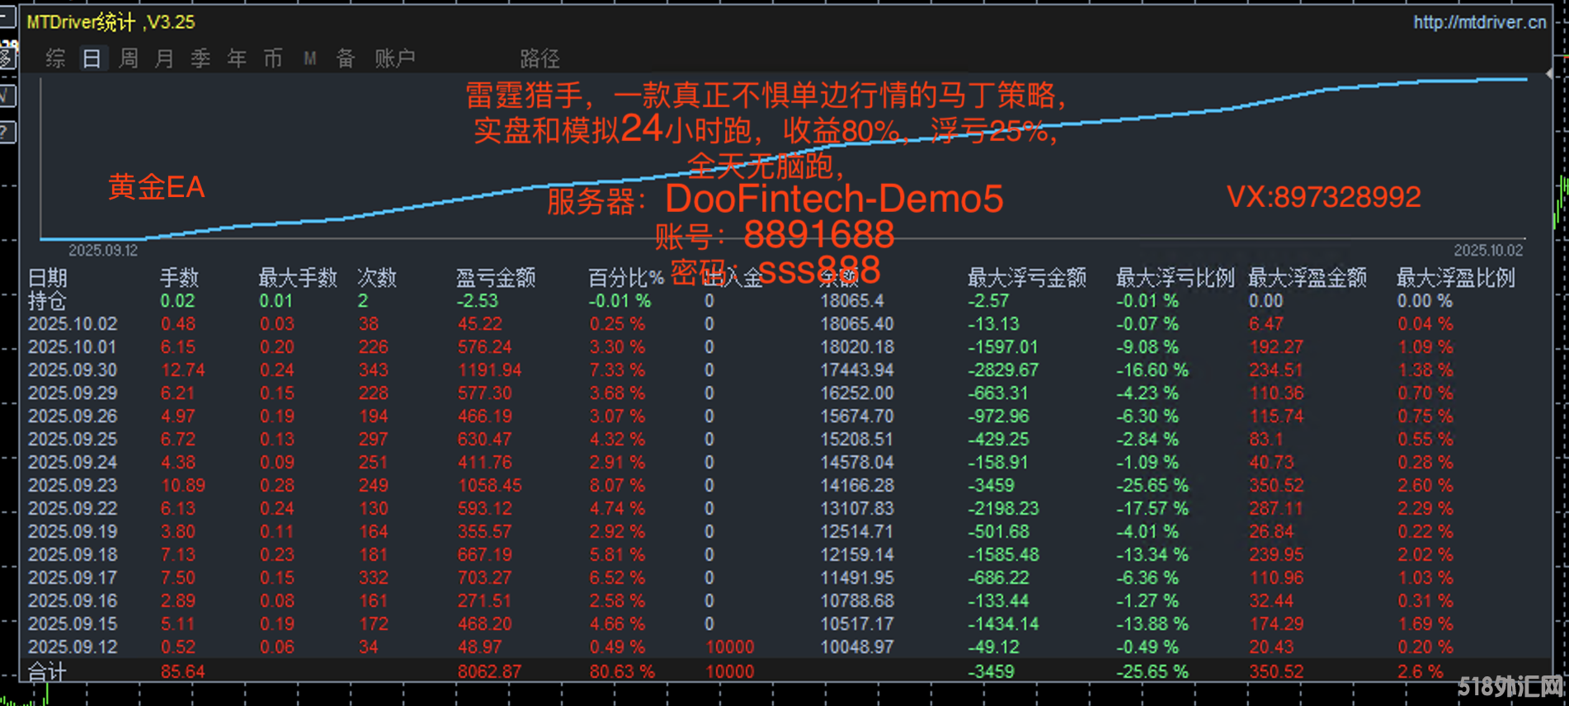Click the minus button at top-left edge
Image resolution: width=1569 pixels, height=706 pixels.
tap(7, 17)
